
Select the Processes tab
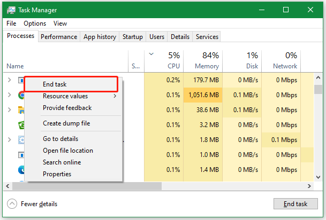click(20, 36)
